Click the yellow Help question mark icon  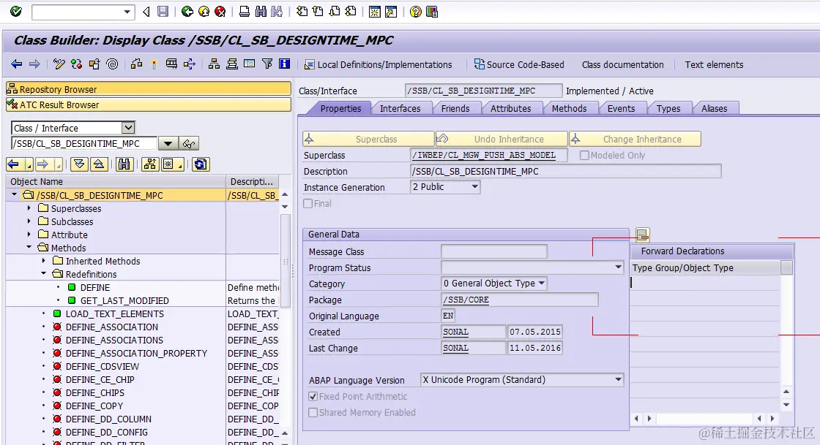tap(415, 12)
